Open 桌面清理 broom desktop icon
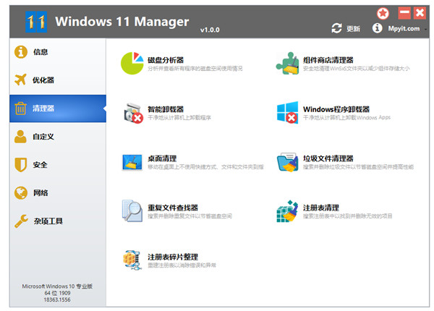The height and width of the screenshot is (311, 434). [x=132, y=162]
